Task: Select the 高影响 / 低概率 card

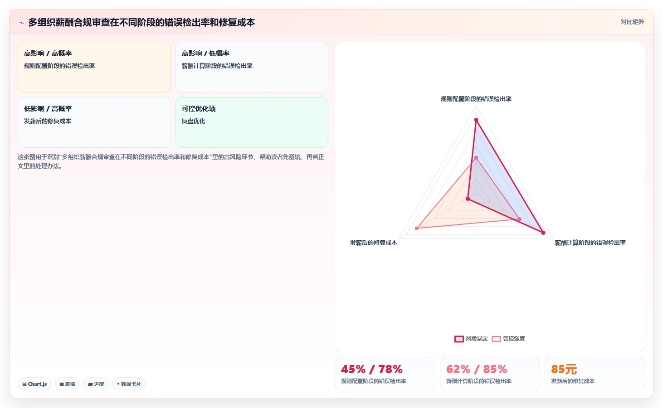Action: tap(252, 67)
